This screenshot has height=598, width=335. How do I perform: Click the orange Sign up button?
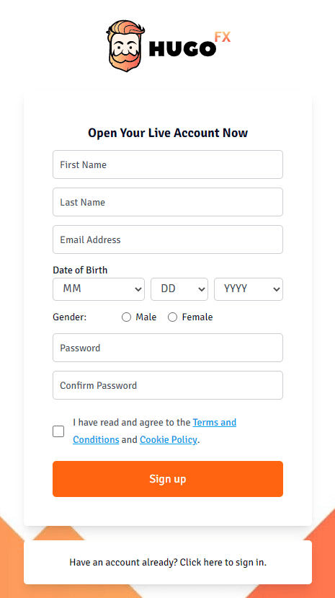168,479
